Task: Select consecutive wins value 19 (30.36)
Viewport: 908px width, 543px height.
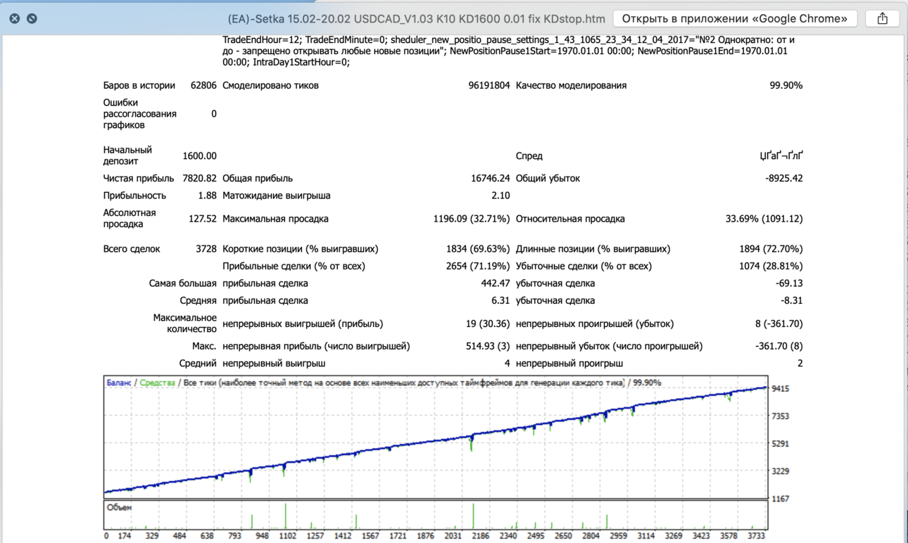Action: point(488,324)
